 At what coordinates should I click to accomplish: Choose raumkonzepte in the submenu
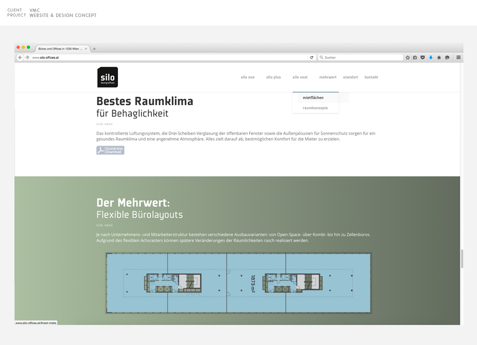[x=315, y=108]
